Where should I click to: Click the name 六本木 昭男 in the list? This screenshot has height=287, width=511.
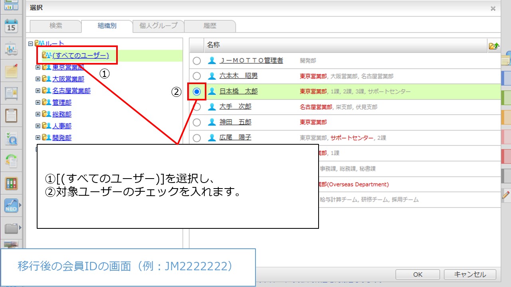[x=238, y=76]
